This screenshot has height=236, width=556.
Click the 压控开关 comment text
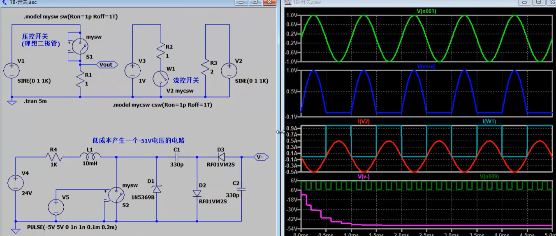(x=35, y=36)
